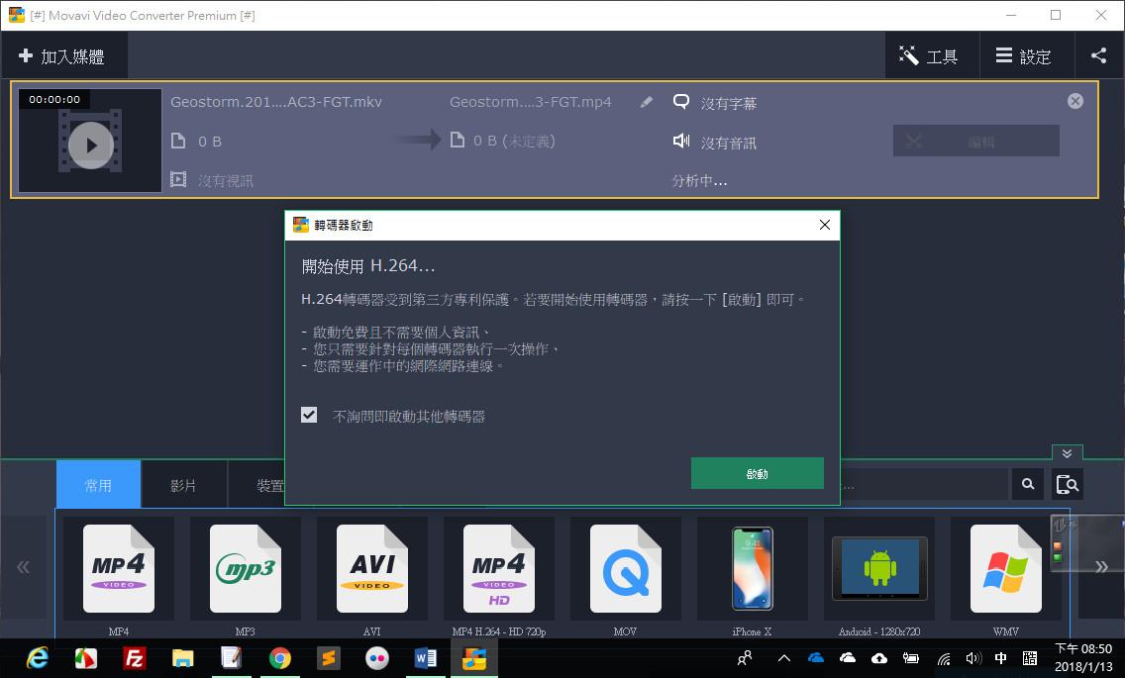Switch to the 常用 popular tab
The width and height of the screenshot is (1125, 678).
(x=98, y=485)
